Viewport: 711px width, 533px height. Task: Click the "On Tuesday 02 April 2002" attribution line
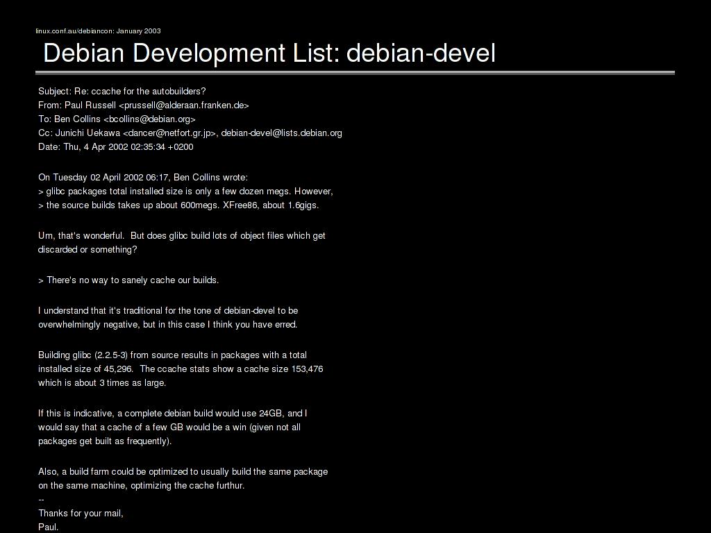coord(143,177)
